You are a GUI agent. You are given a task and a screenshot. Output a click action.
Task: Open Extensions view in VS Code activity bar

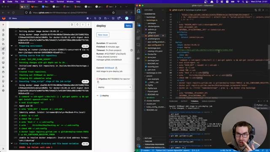[x=138, y=38]
